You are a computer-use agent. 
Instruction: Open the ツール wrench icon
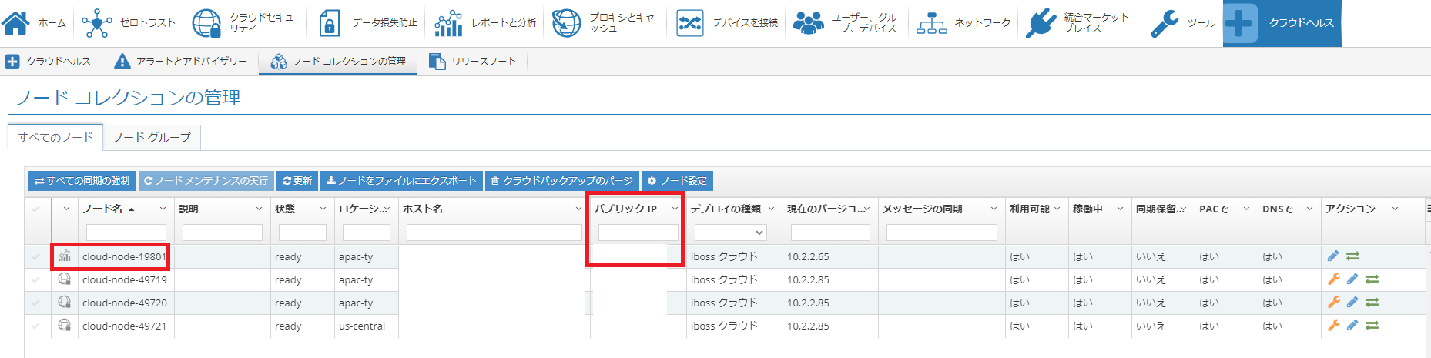(x=1165, y=23)
